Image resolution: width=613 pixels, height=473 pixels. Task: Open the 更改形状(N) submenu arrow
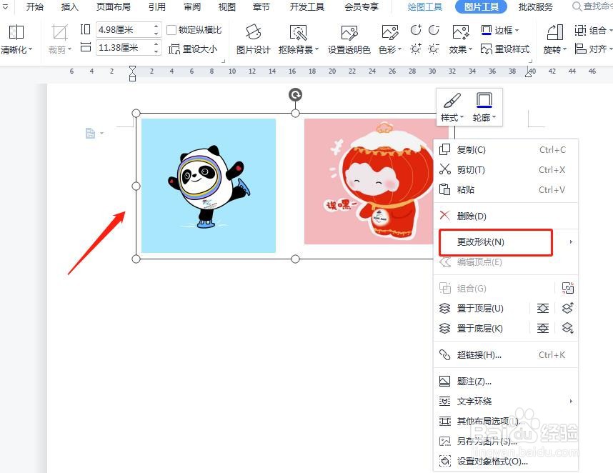tap(571, 242)
